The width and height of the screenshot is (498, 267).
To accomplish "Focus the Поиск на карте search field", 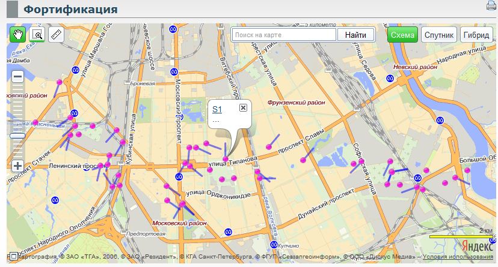I will (284, 35).
